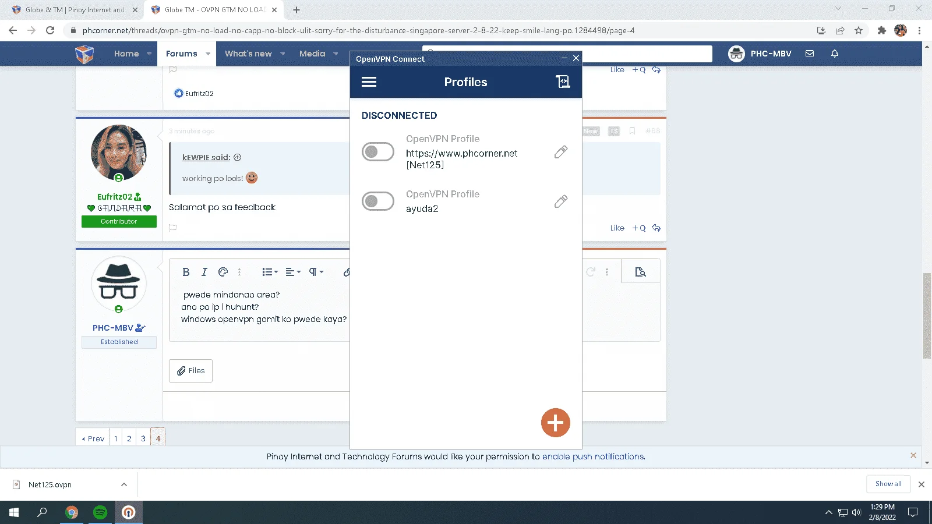Click the page vertical scrollbar thumb
The image size is (932, 524).
927,316
